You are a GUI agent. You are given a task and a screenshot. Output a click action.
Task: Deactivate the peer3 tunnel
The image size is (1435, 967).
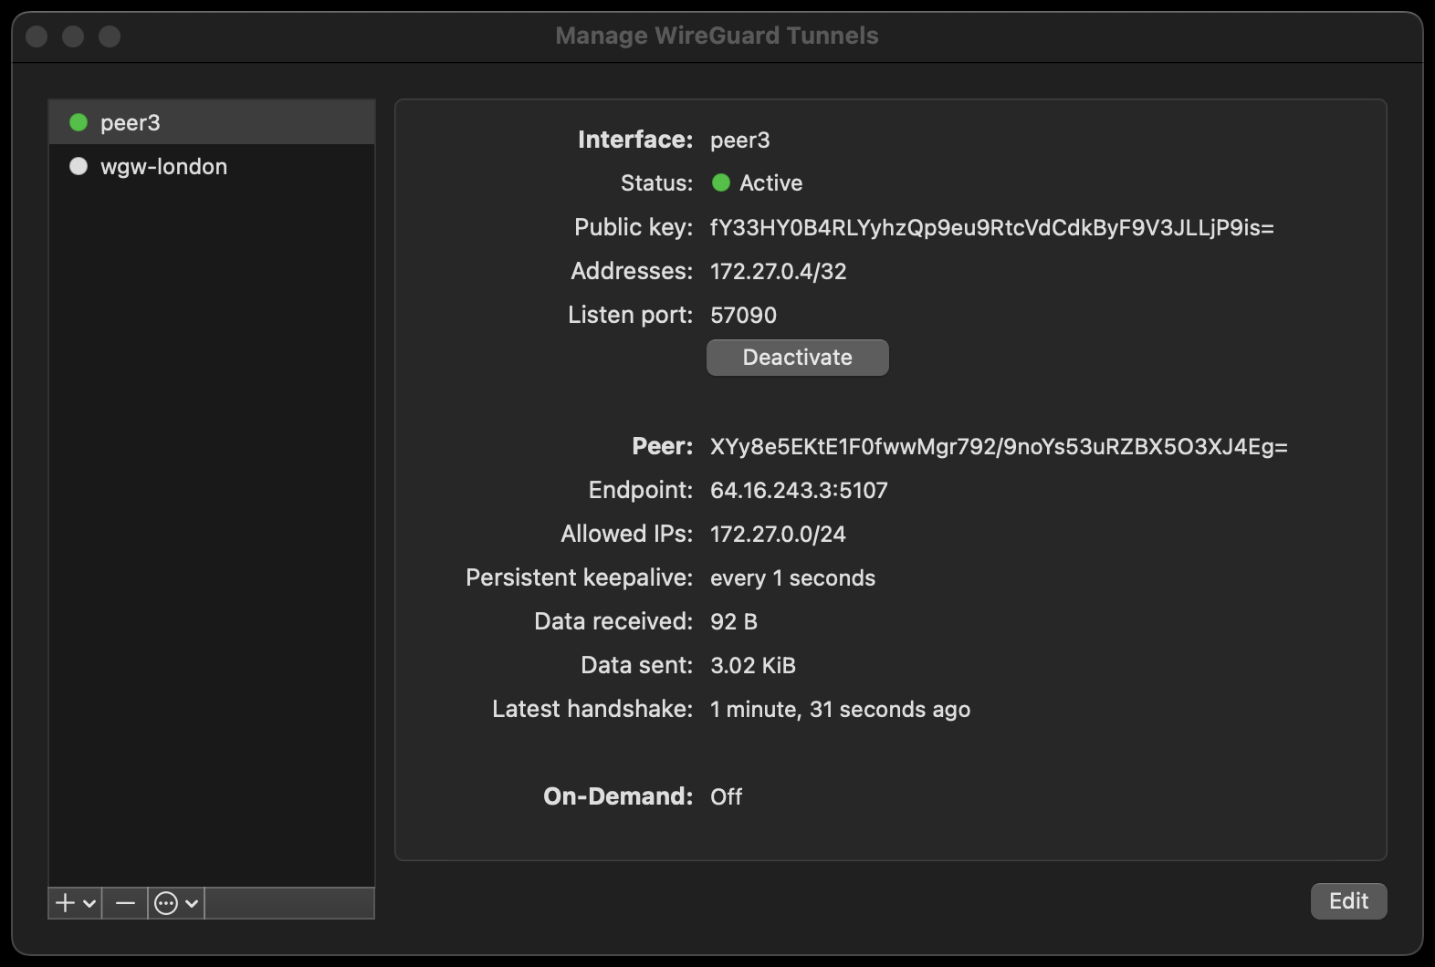tap(797, 358)
